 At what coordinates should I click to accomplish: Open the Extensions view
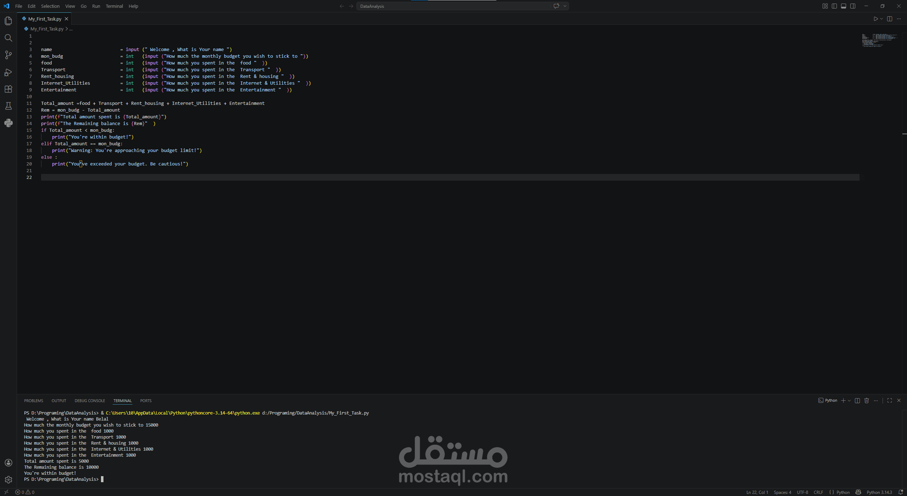coord(8,89)
